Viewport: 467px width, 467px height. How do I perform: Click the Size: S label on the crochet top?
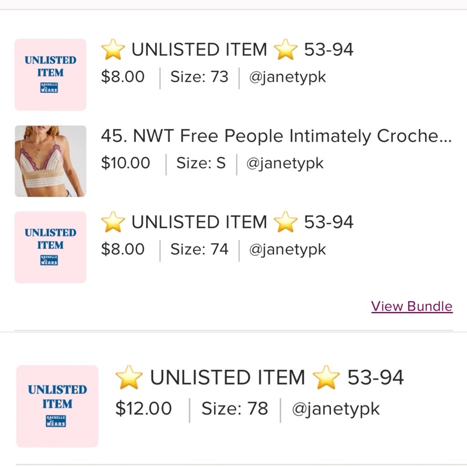point(201,163)
